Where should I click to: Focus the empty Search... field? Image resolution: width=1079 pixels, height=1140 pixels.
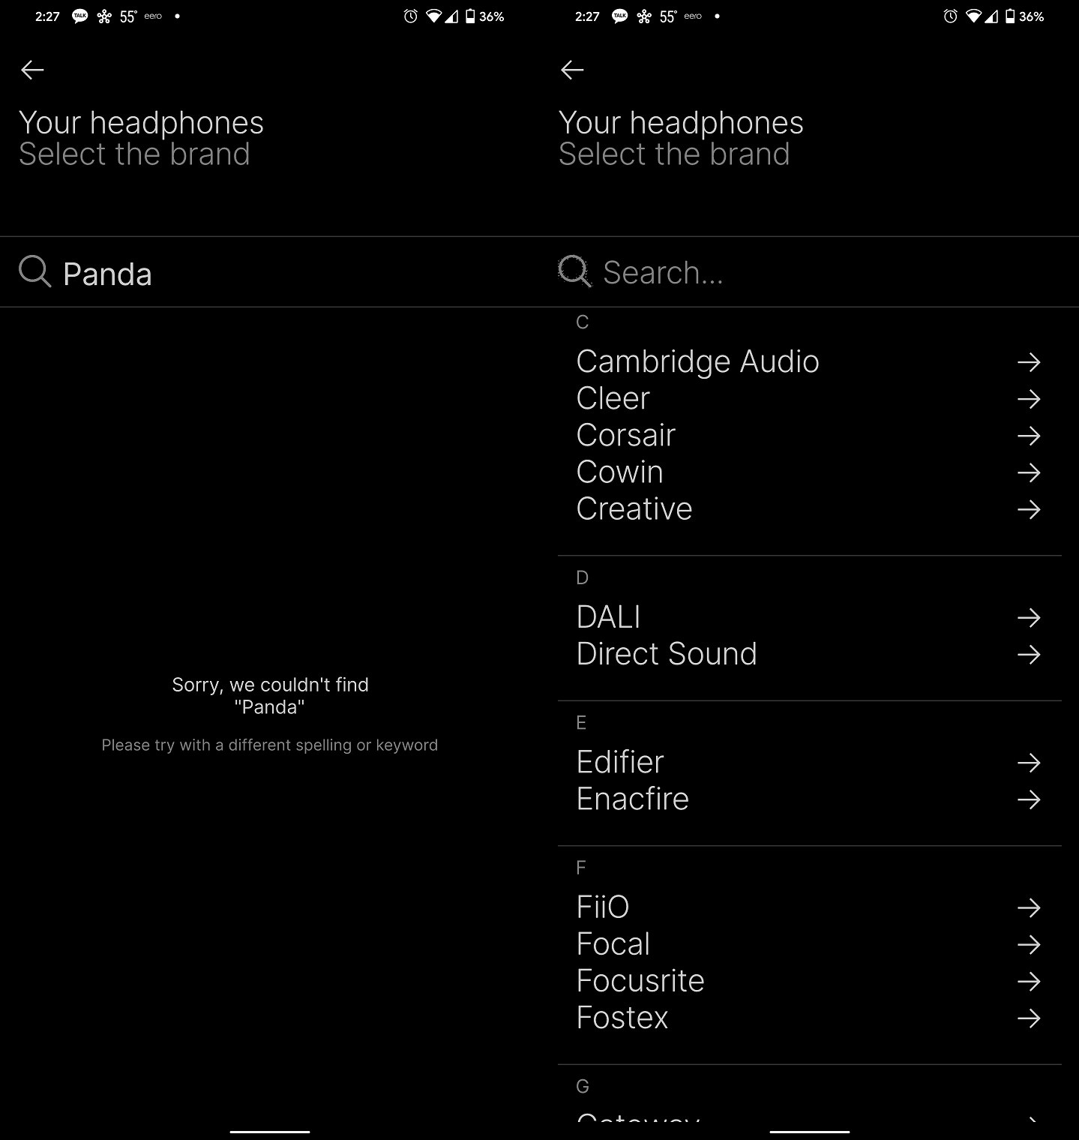click(750, 273)
